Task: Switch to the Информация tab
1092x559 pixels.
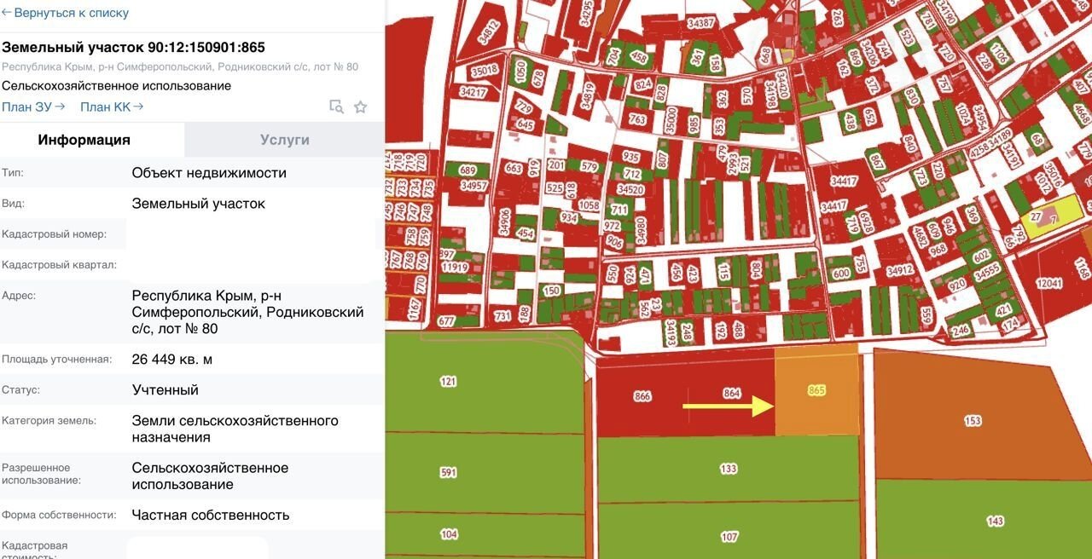Action: (84, 140)
